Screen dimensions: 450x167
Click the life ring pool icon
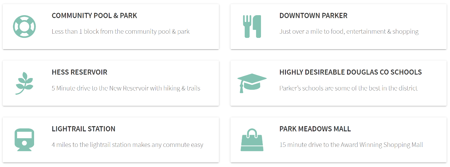pos(24,27)
